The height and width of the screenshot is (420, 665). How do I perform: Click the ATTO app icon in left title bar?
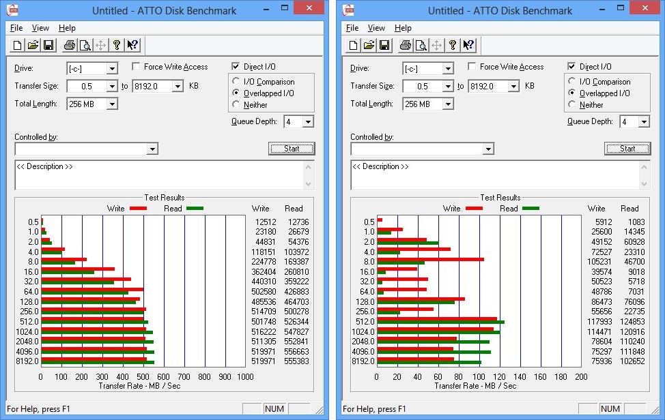coord(13,10)
